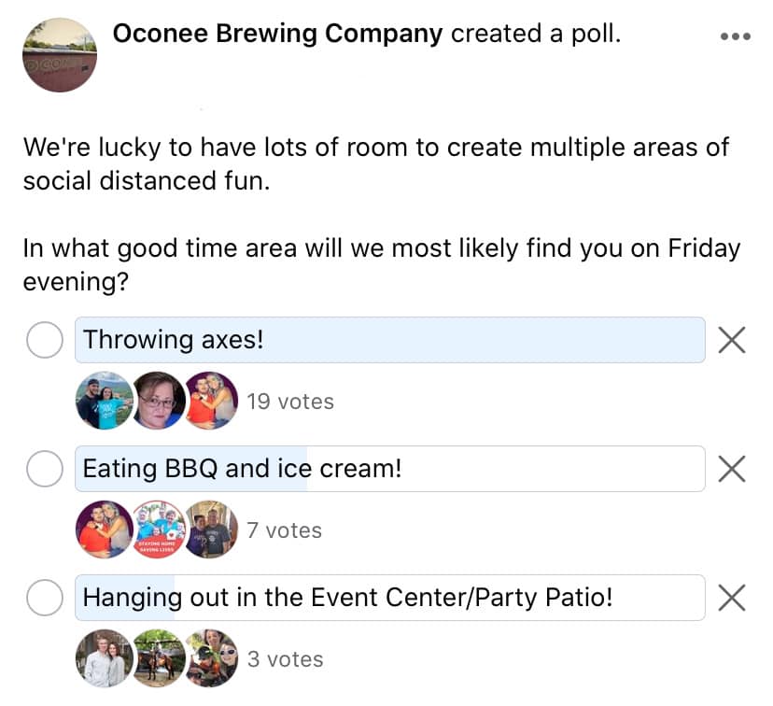
Task: Remove the Throwing axes option with X
Action: point(732,340)
